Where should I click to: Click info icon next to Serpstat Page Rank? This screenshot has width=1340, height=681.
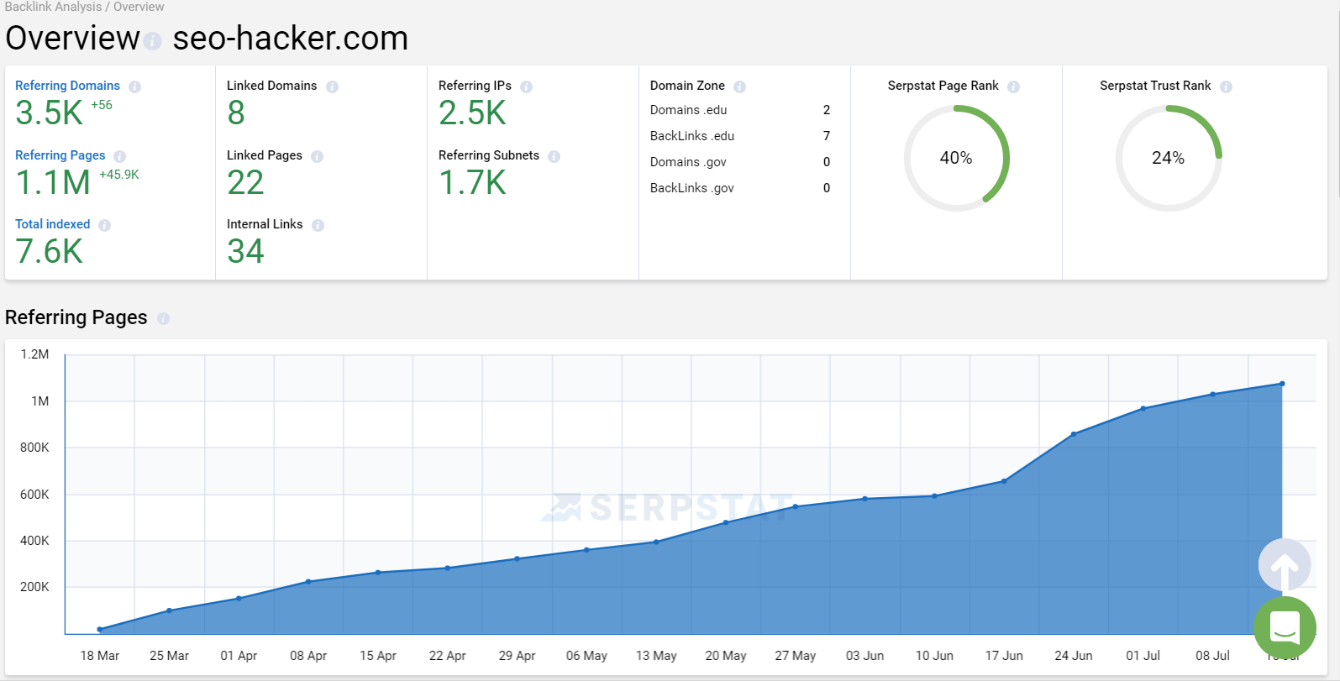pyautogui.click(x=1013, y=86)
